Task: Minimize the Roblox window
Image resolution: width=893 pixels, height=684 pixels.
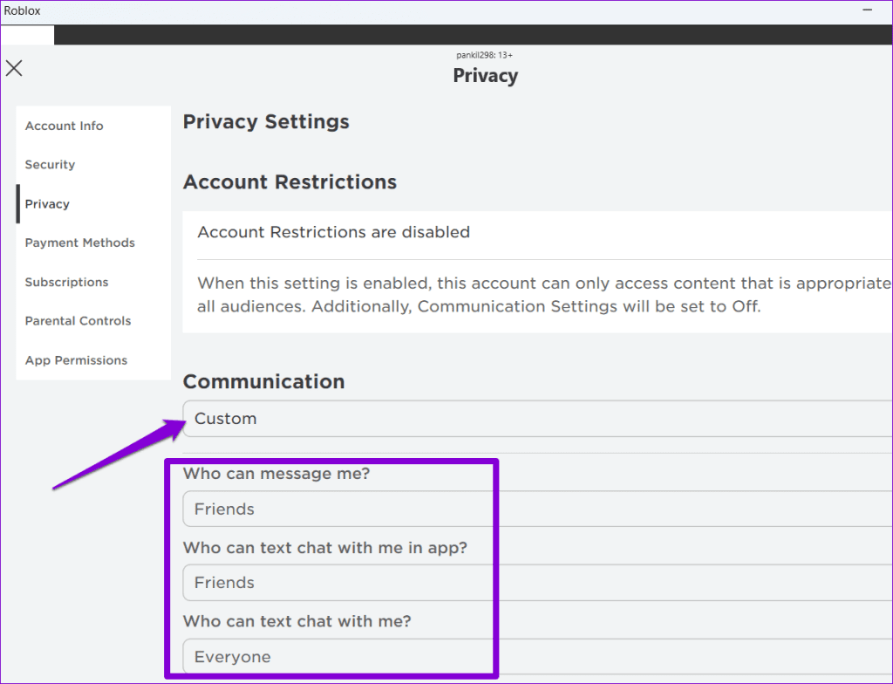Action: [868, 10]
